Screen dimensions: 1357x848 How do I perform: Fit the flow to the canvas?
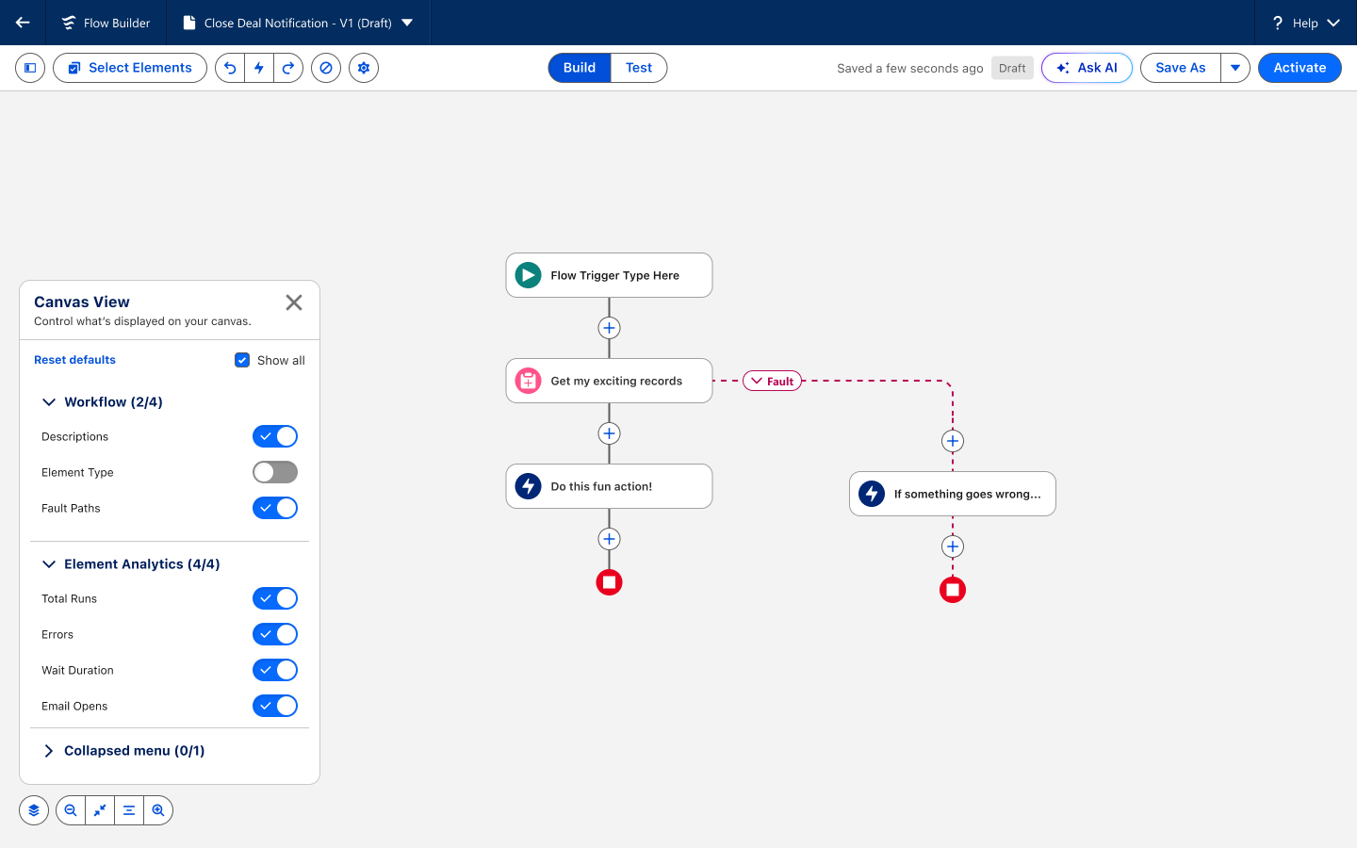point(100,810)
